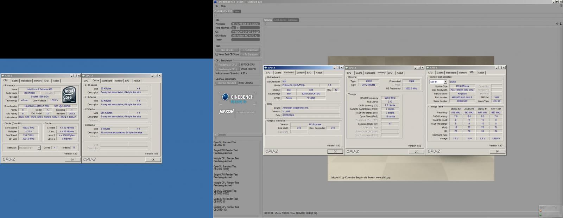
Task: Open the About tab in the Bloomfield CPU-Z window
Action: click(x=56, y=81)
